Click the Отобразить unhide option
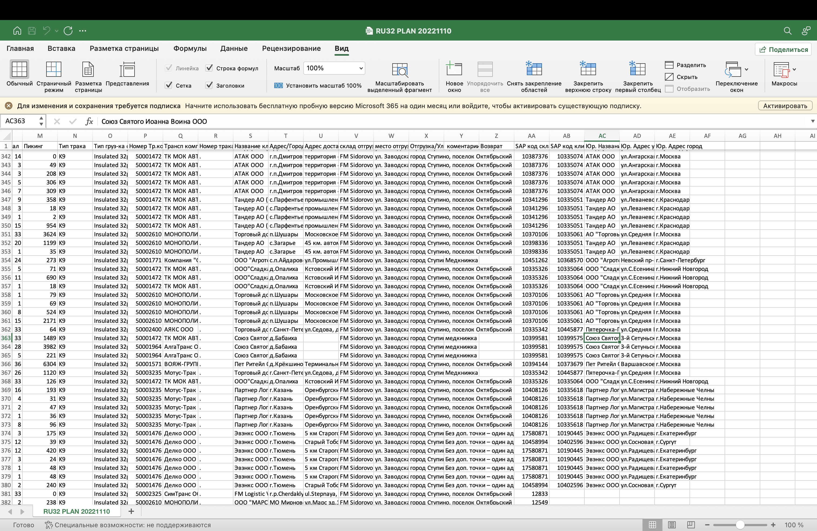Screen dimensions: 817x531 pyautogui.click(x=687, y=89)
